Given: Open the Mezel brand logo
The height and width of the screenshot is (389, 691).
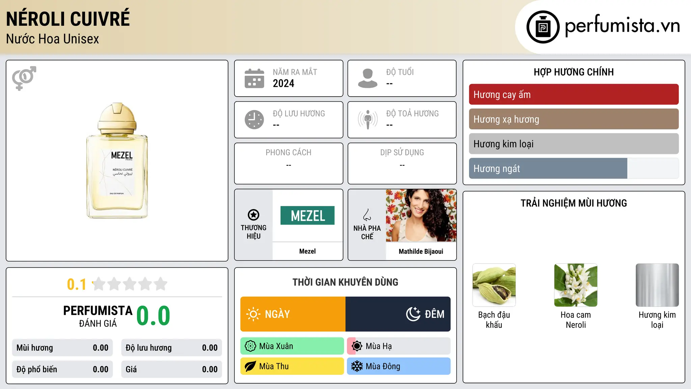Looking at the screenshot, I should click(x=307, y=215).
